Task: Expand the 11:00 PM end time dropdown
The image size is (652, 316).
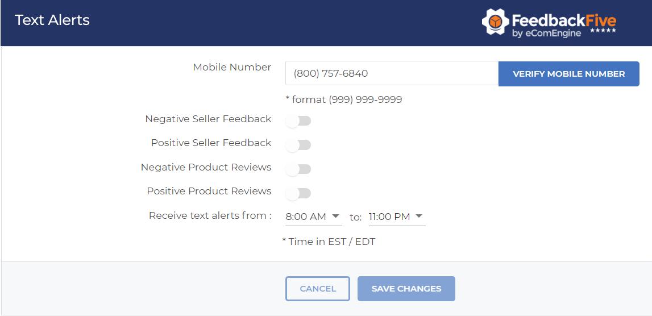Action: [x=396, y=217]
